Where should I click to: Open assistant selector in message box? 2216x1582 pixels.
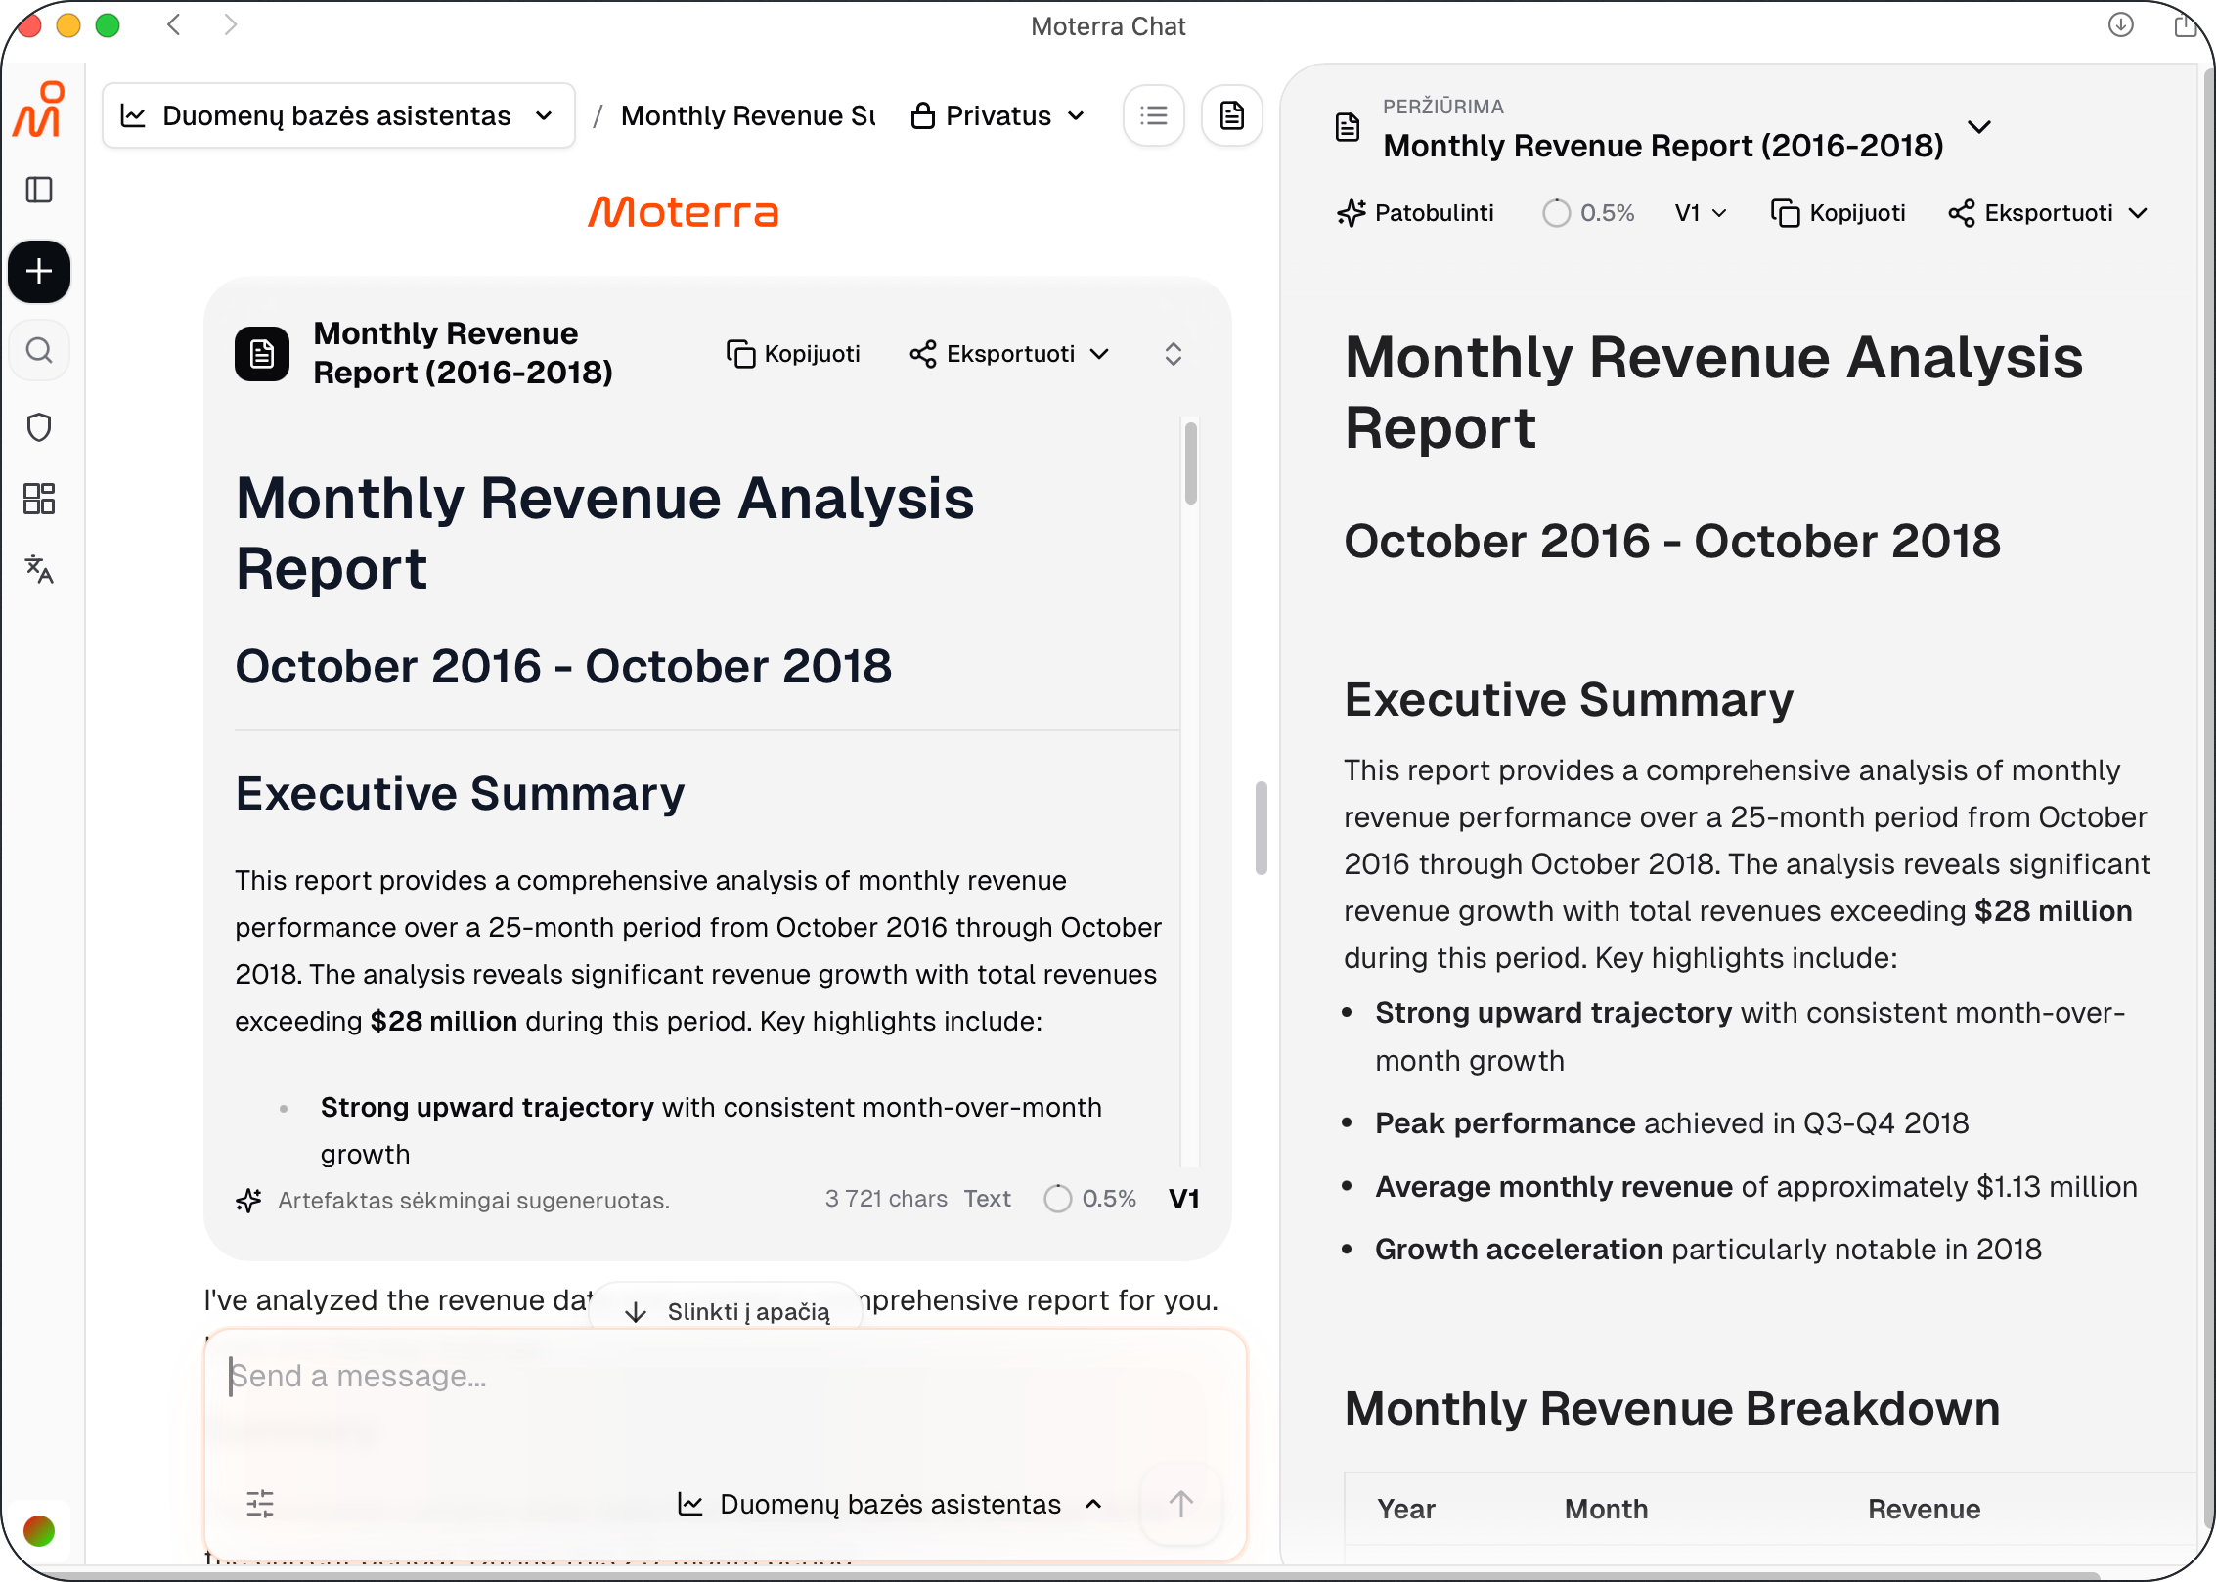(x=890, y=1504)
